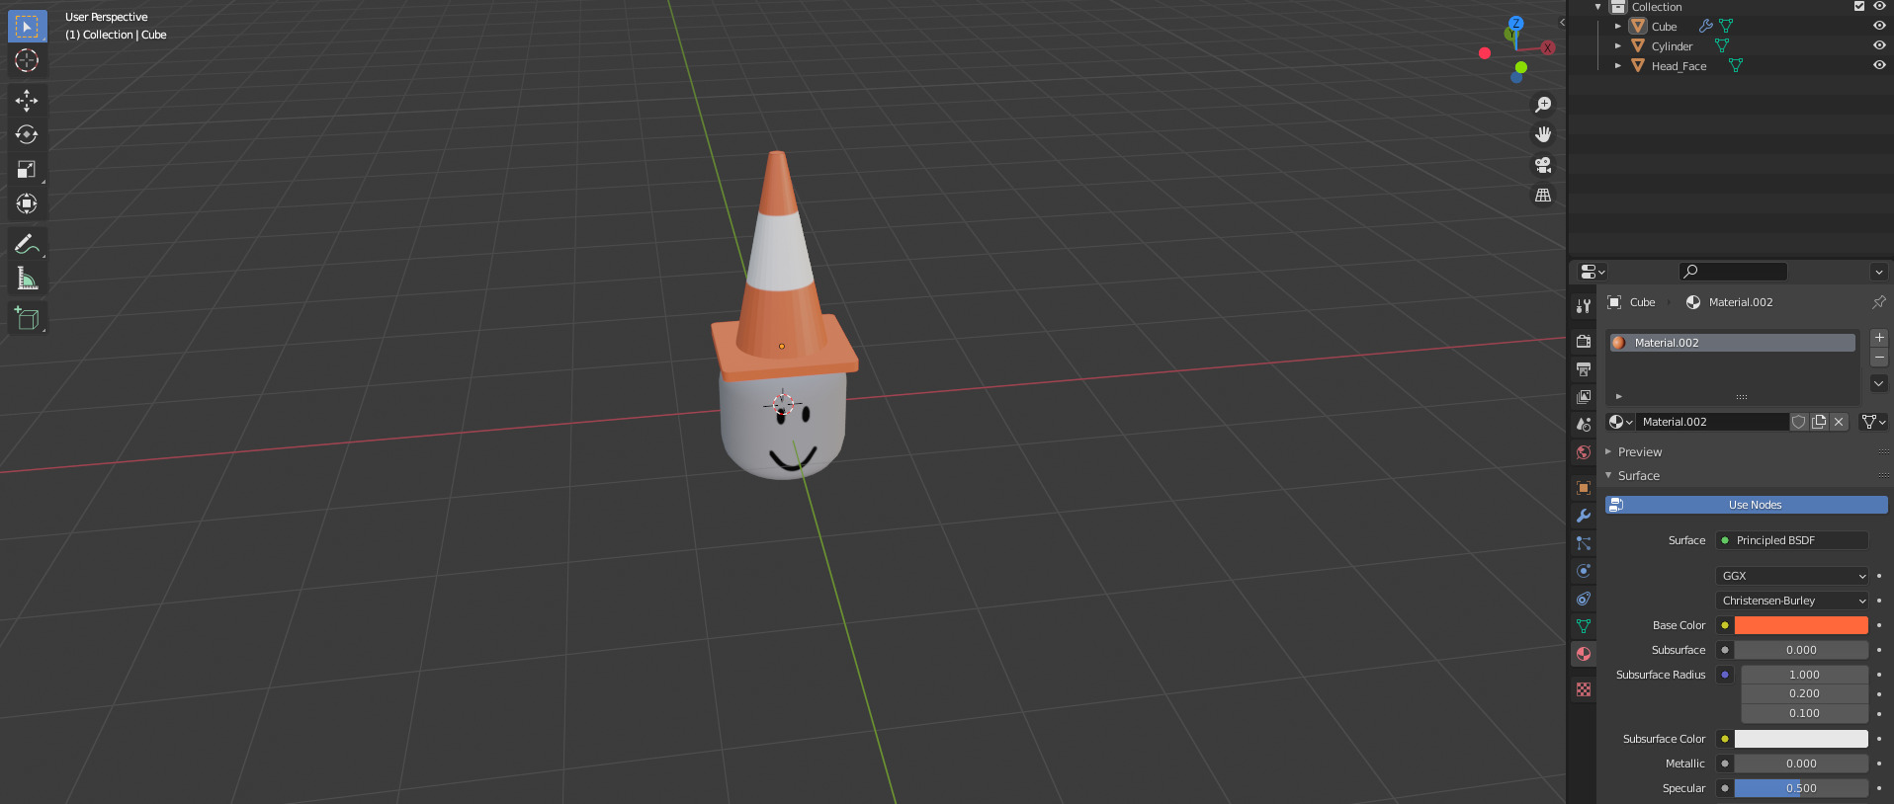Expand the Cylinder item in outliner
1894x804 pixels.
point(1618,46)
